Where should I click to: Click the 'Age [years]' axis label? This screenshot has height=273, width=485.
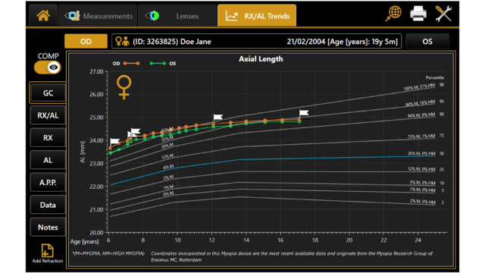[x=84, y=241]
